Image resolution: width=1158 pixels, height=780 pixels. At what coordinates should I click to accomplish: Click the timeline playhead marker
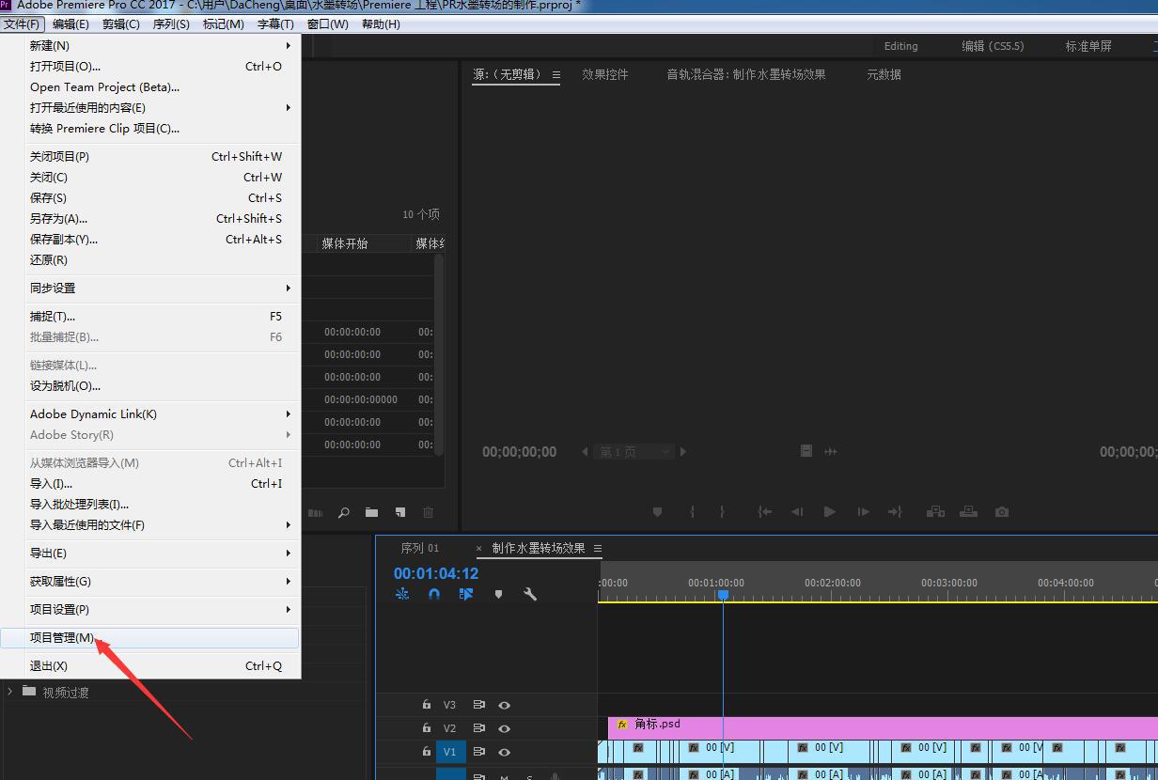pyautogui.click(x=723, y=595)
